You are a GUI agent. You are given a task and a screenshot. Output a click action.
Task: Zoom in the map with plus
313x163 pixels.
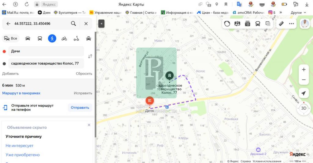pos(304,70)
